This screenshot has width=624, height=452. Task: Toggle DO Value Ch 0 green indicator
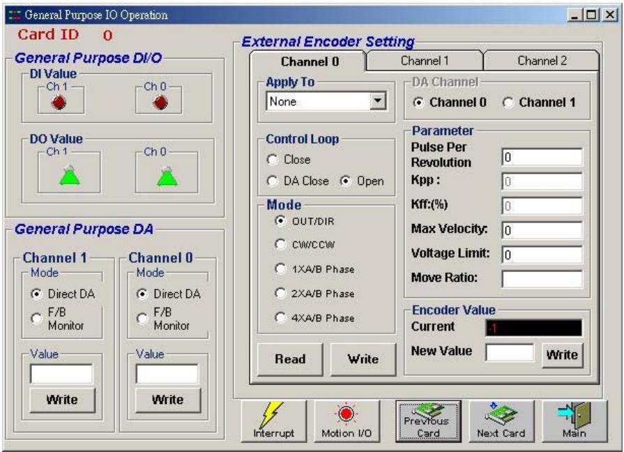[x=167, y=176]
